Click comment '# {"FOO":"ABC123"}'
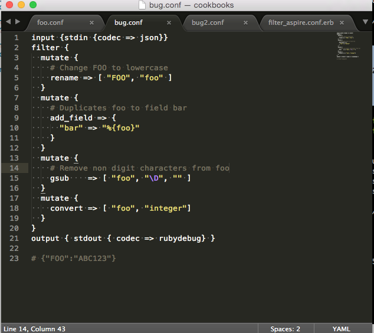 74,258
